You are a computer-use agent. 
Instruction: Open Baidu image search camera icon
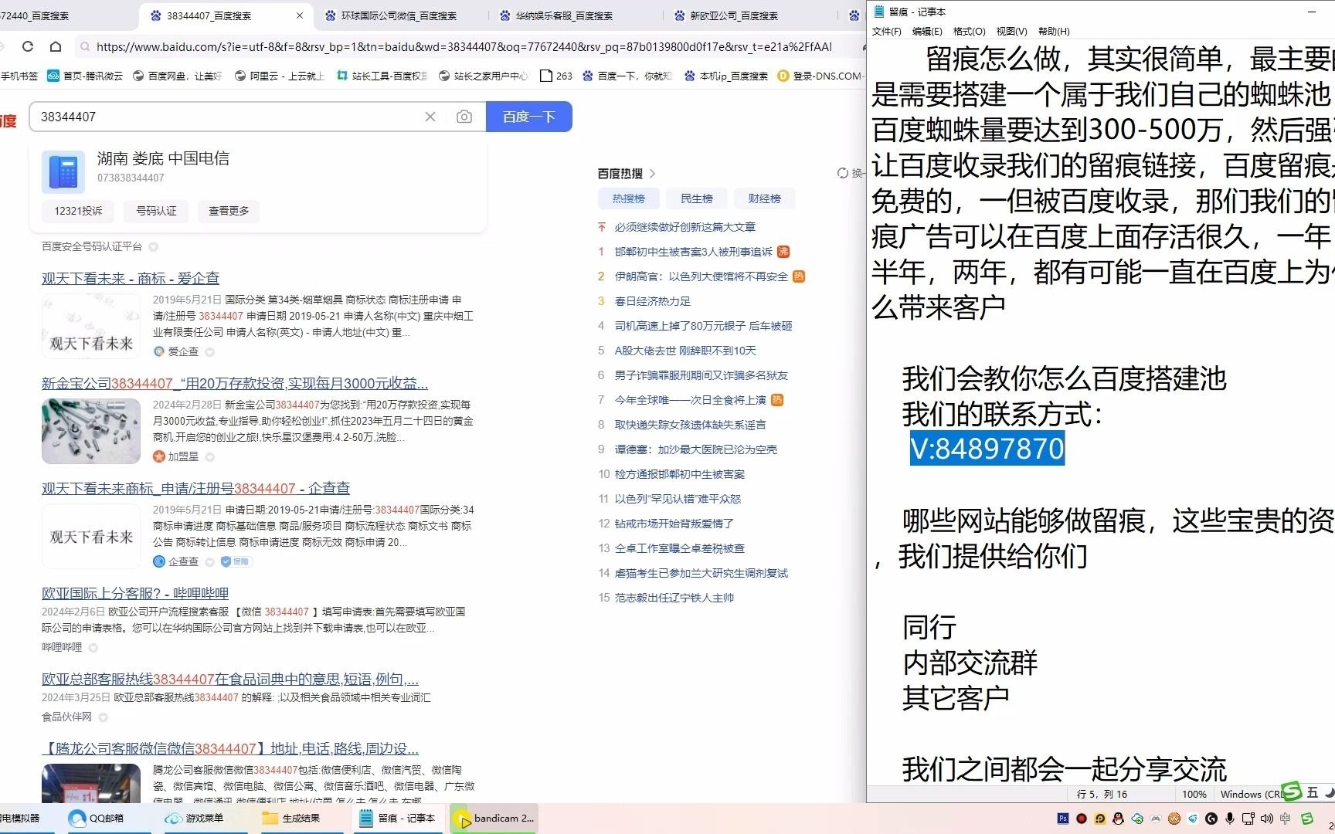point(464,117)
